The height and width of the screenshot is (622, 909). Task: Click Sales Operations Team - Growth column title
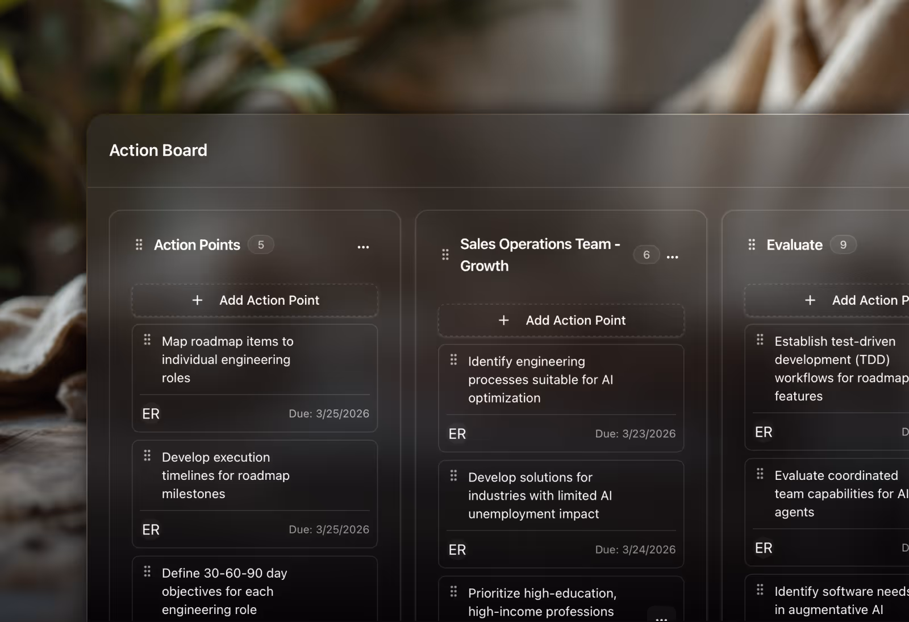point(540,255)
